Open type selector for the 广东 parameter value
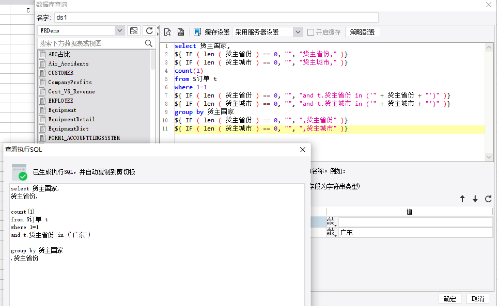Screen dimensions: 497x306 pos(332,232)
